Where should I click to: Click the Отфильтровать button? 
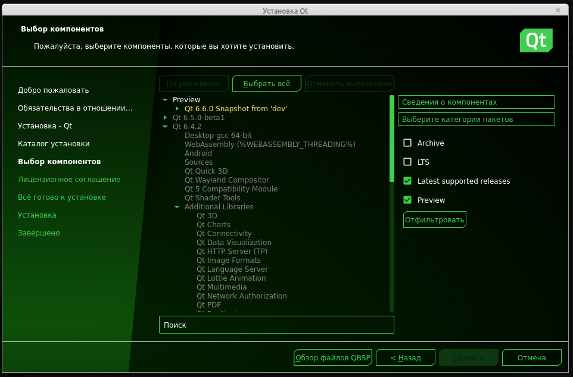click(434, 219)
